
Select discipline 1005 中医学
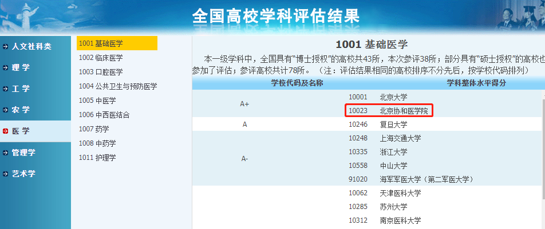97,101
